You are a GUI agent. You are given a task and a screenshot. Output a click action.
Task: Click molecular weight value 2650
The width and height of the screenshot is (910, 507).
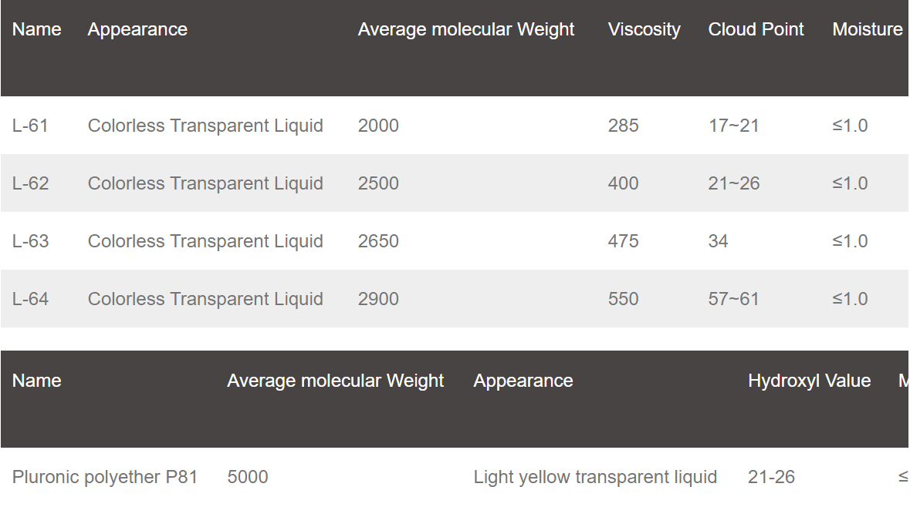click(x=378, y=241)
